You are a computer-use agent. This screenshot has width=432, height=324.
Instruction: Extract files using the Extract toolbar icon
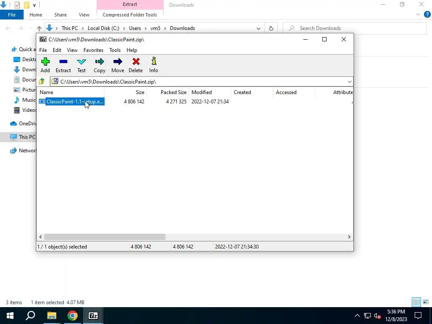coord(63,65)
